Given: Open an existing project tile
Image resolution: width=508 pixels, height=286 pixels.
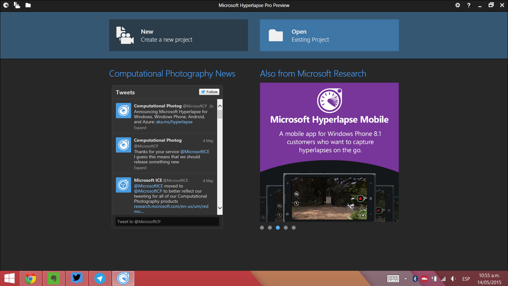Looking at the screenshot, I should click(329, 35).
